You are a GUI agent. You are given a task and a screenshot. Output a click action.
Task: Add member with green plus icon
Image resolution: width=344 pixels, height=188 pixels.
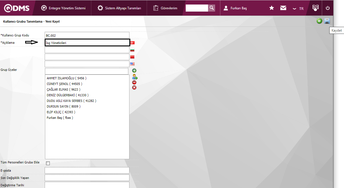134,71
